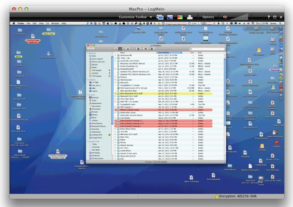The image size is (293, 207).
Task: Open the Dropbox toolbar dropdown in Finder
Action: (139, 49)
